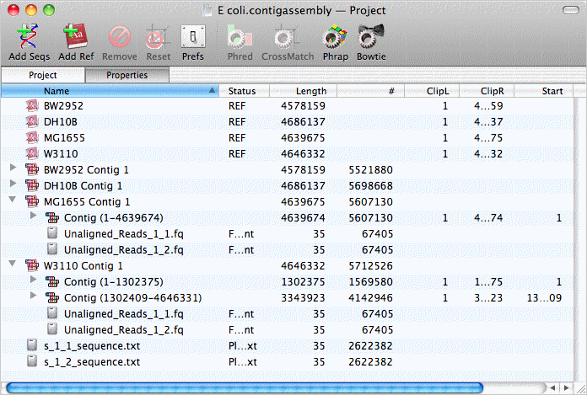The image size is (587, 395).
Task: Launch the Bowtie aligner tool
Action: click(371, 36)
